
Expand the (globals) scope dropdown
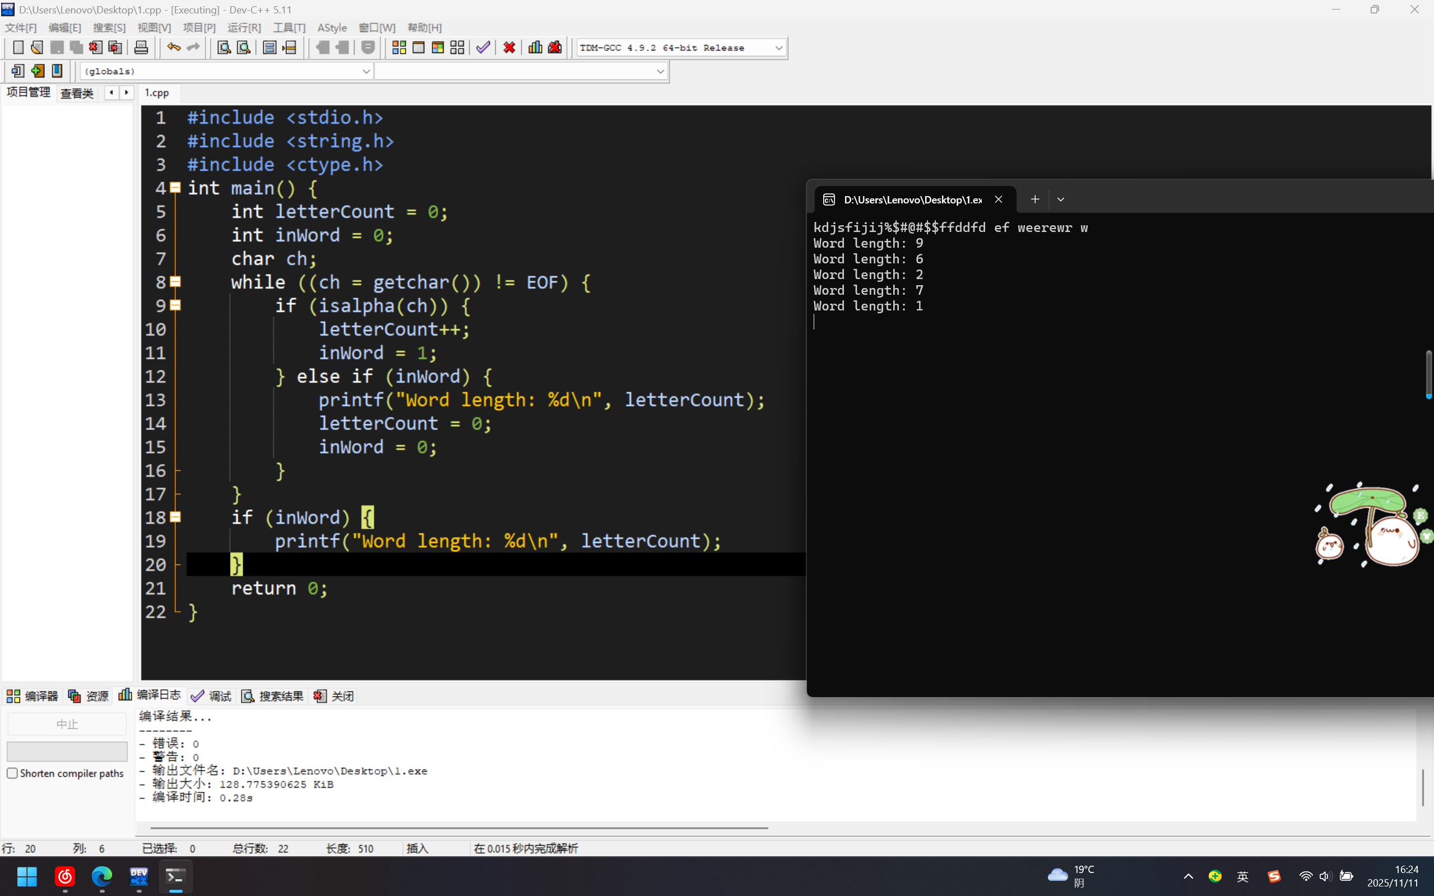tap(365, 71)
